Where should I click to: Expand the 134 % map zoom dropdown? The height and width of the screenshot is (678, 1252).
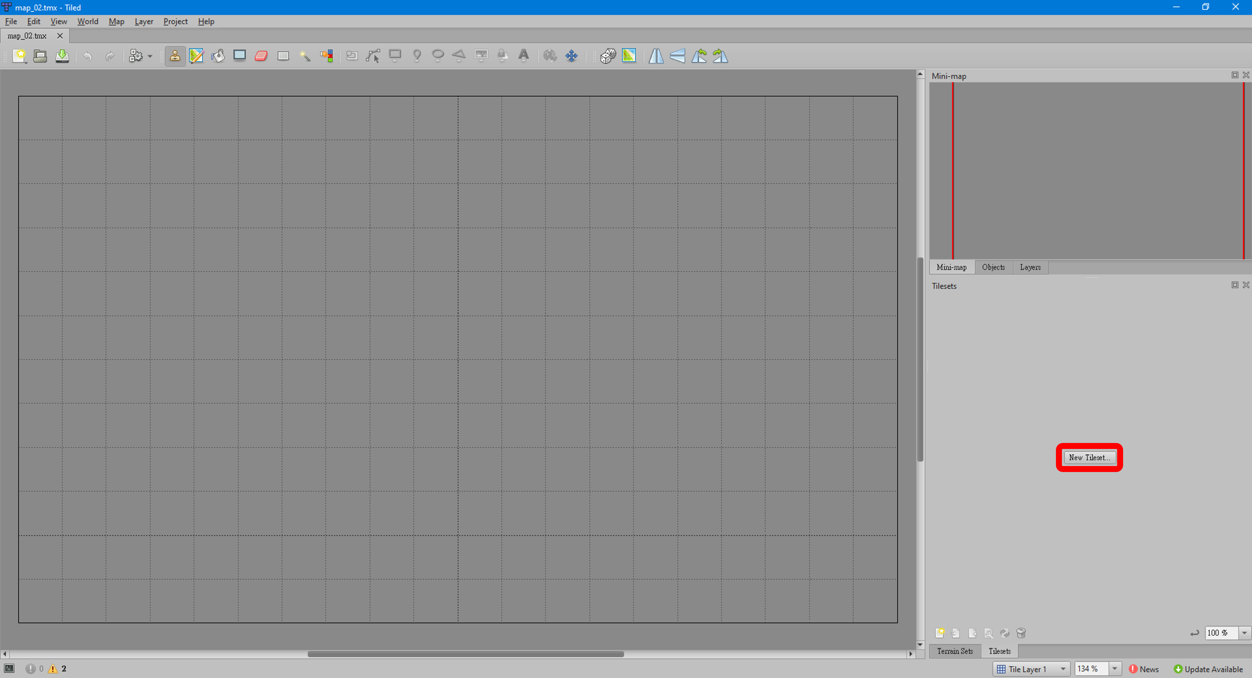(x=1115, y=669)
